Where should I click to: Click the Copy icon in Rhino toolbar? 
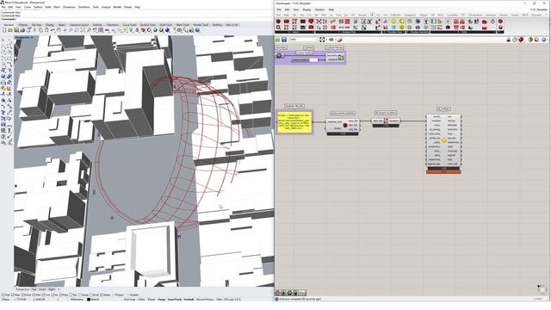(x=40, y=30)
